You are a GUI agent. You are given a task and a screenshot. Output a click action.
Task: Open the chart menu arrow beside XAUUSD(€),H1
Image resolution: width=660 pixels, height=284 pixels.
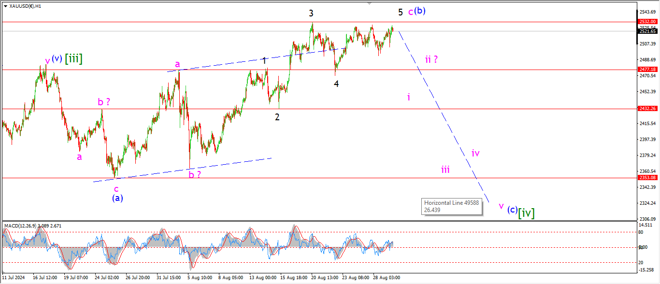coord(5,6)
